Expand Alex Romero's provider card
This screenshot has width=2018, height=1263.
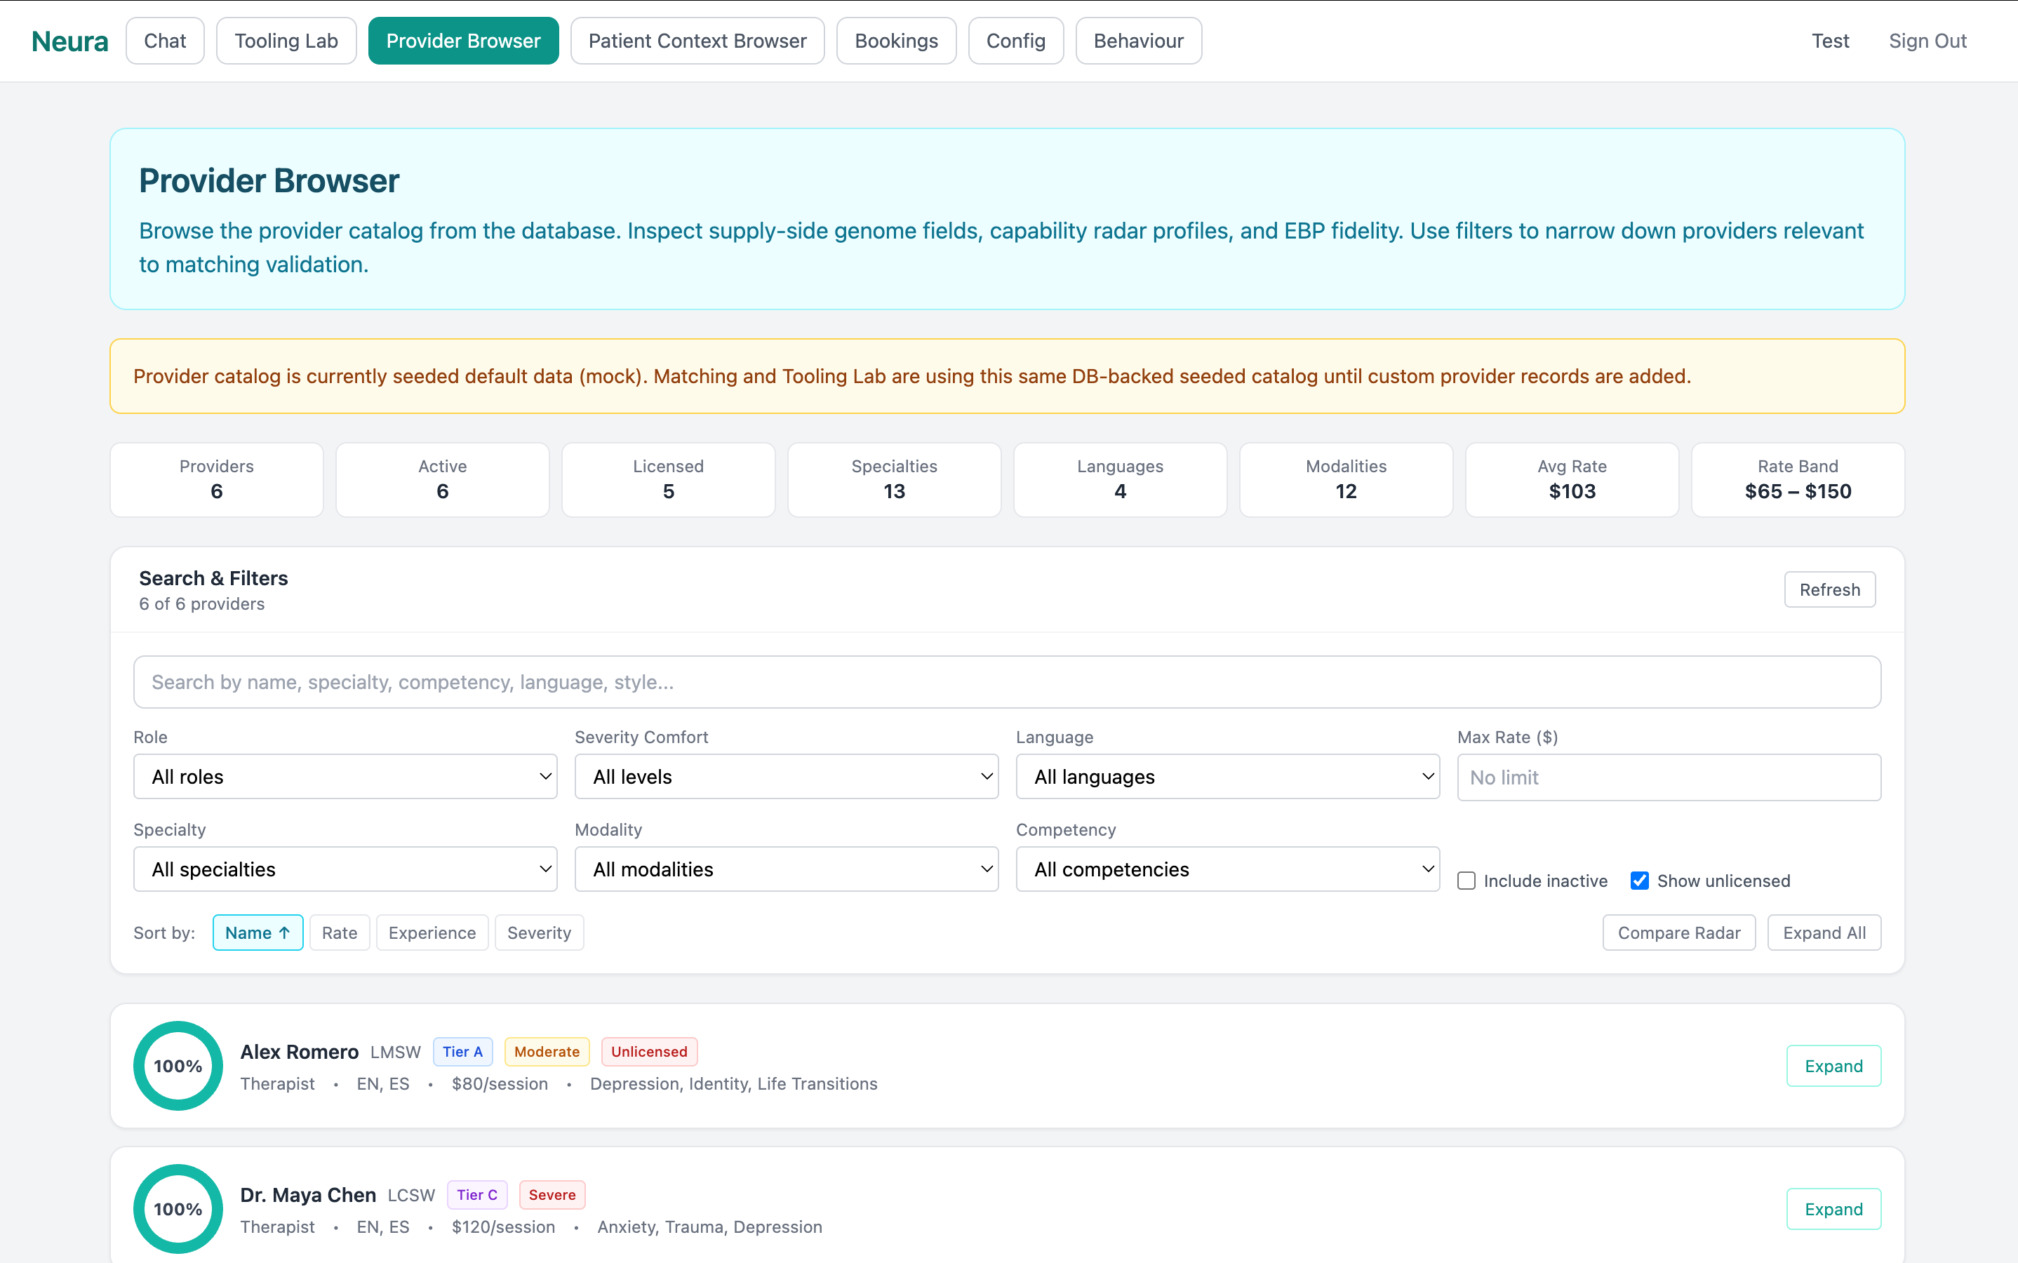1833,1066
